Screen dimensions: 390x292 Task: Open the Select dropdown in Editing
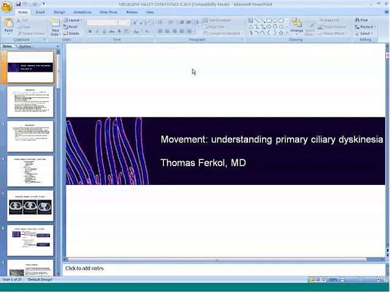[364, 33]
